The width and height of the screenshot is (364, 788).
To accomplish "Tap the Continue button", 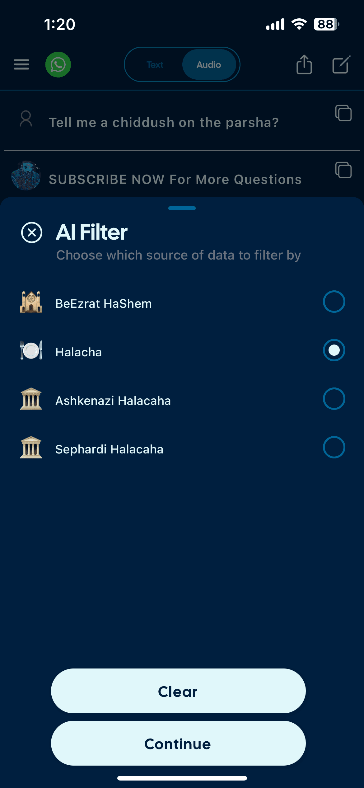I will click(178, 743).
